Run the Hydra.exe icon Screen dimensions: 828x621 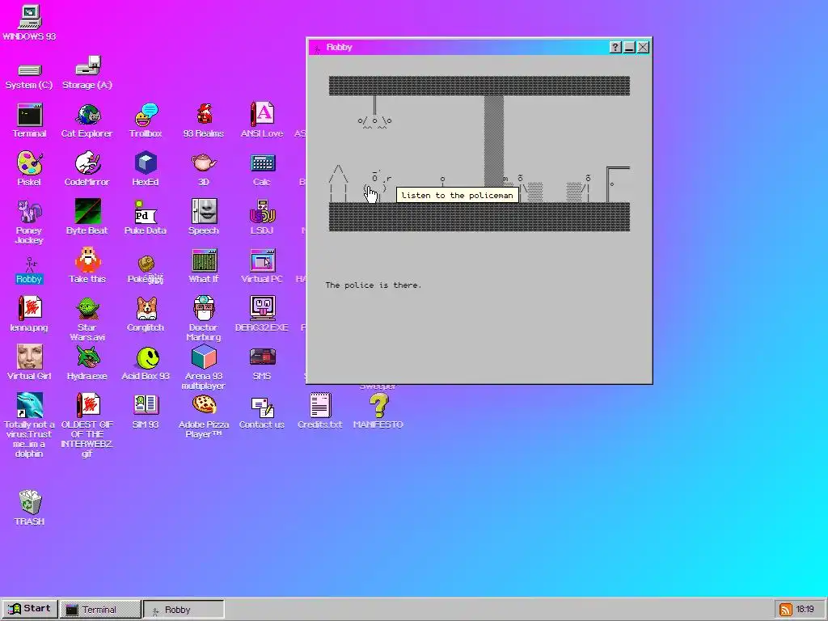(x=87, y=363)
